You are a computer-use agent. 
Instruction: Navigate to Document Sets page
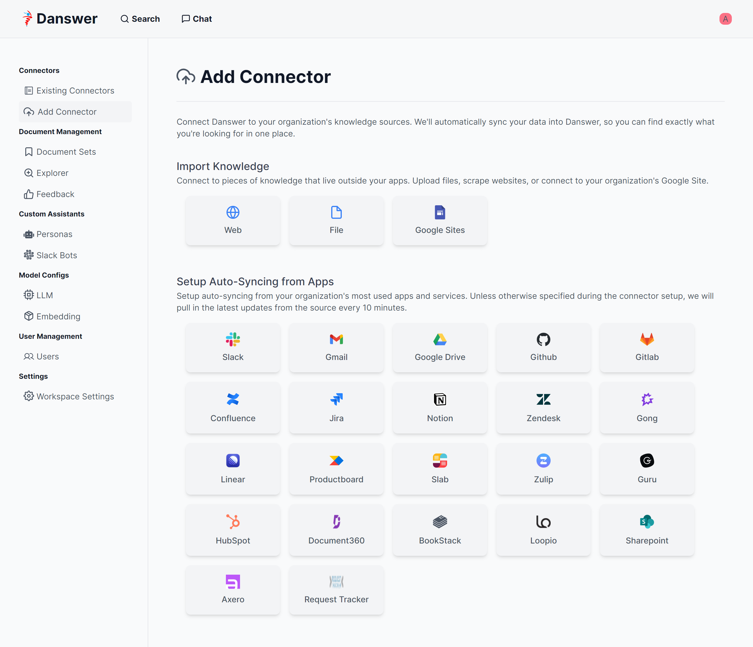point(66,152)
